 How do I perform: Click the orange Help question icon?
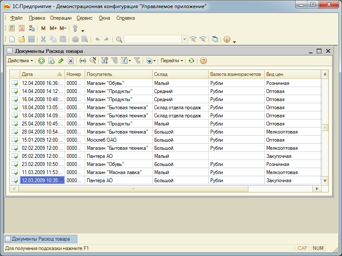[x=203, y=61]
